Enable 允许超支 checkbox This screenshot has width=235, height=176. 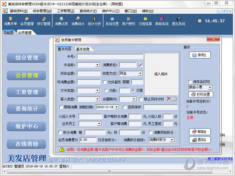[105, 82]
